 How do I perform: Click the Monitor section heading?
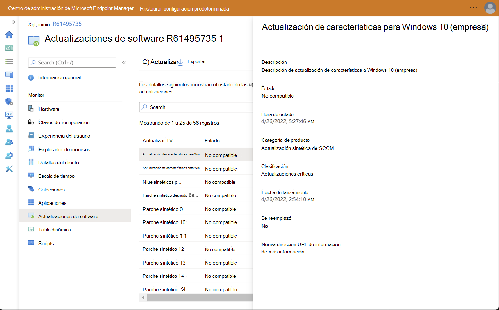click(36, 95)
